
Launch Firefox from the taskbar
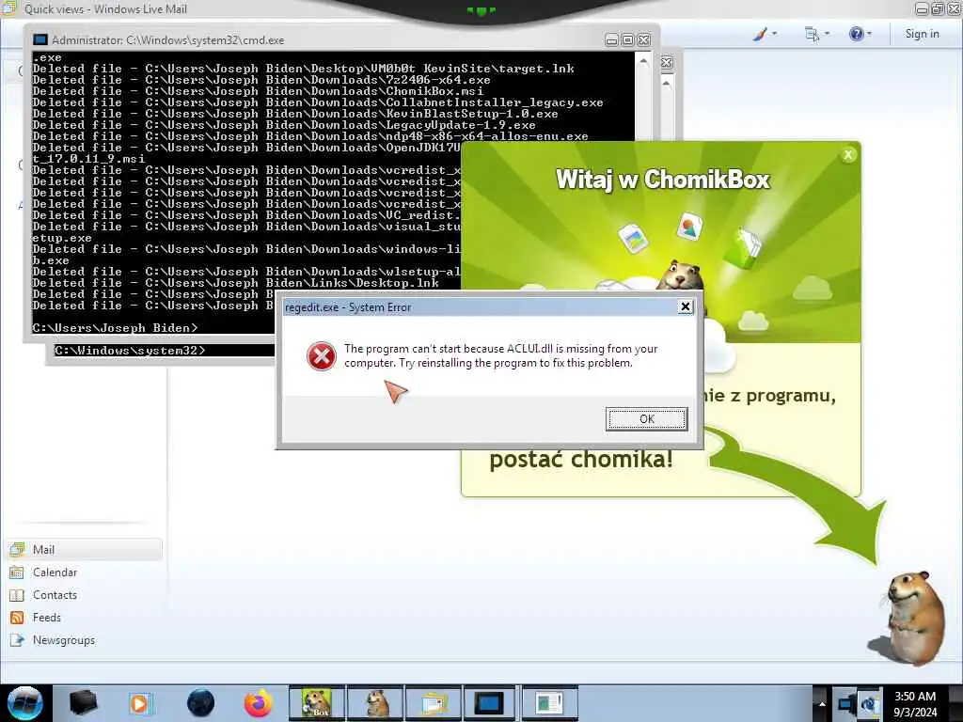tap(258, 703)
